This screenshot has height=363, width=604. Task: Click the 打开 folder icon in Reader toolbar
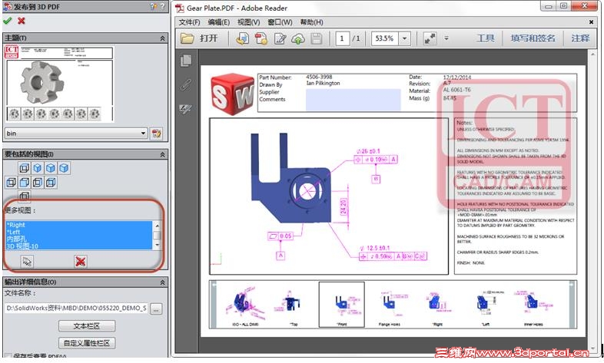[188, 38]
